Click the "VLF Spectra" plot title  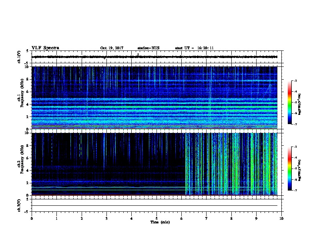click(x=45, y=48)
